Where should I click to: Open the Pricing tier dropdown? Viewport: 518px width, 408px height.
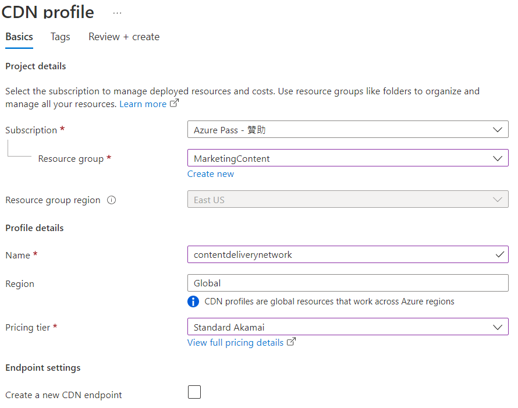coord(347,327)
